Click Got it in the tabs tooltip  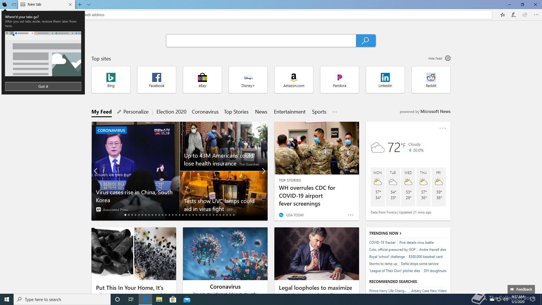[x=43, y=86]
